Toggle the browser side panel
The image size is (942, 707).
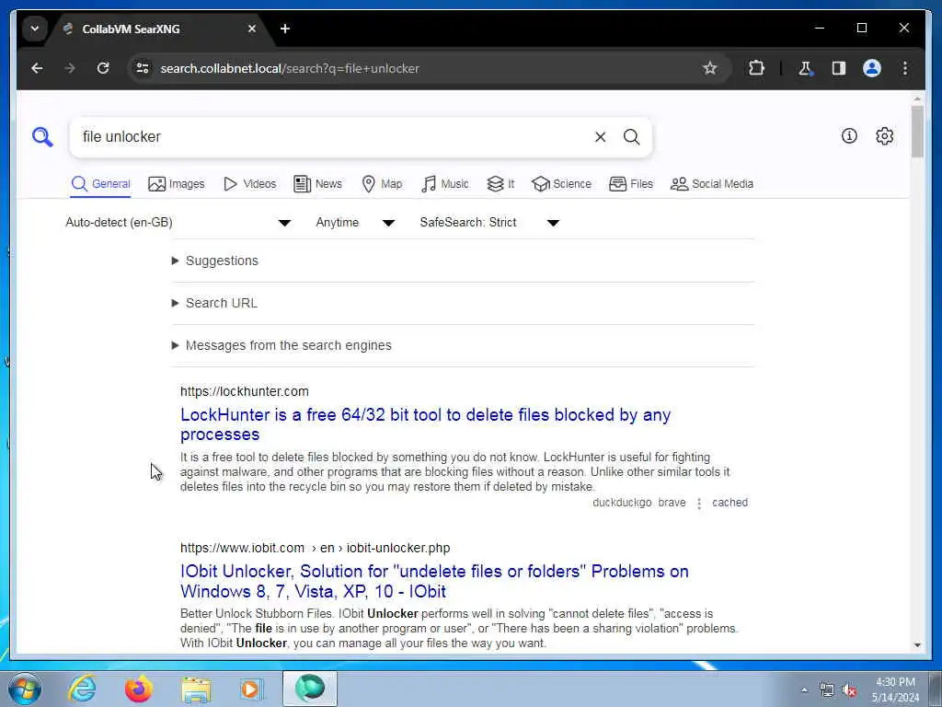(839, 68)
